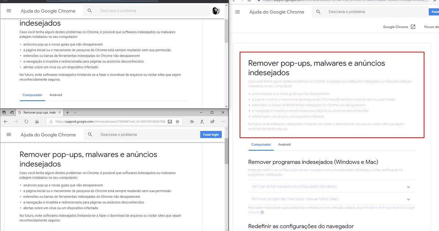Click chevron beside 'Remover programas maliciosos manualmente' row
The height and width of the screenshot is (231, 439).
[409, 199]
